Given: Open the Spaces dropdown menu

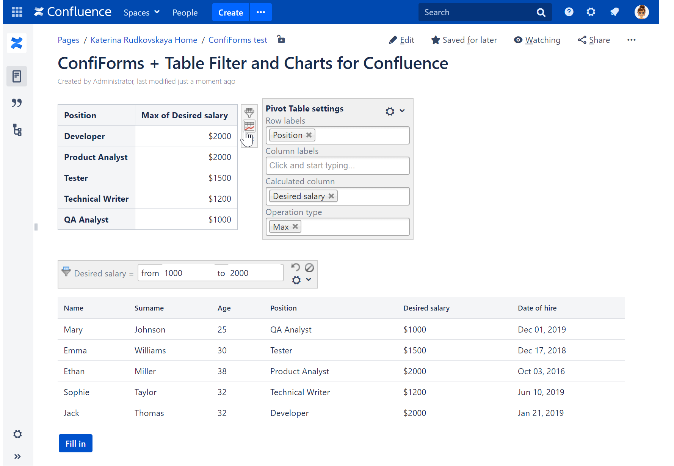Looking at the screenshot, I should tap(141, 12).
